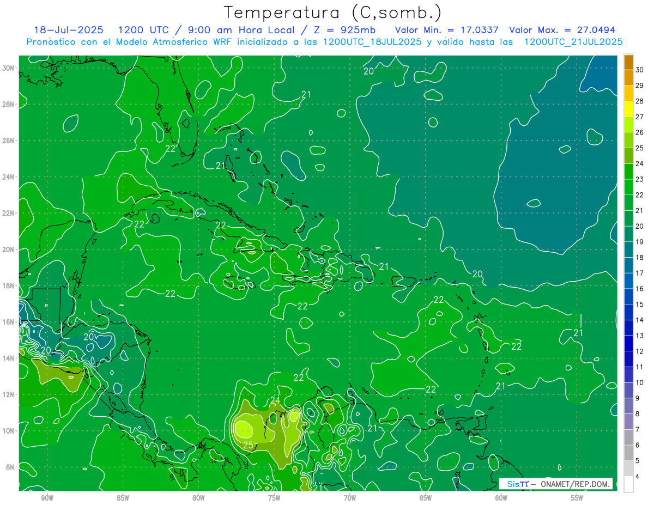Select the "Valor Max. = 27.0494" readout
Screen dimensions: 654x505
[562, 30]
